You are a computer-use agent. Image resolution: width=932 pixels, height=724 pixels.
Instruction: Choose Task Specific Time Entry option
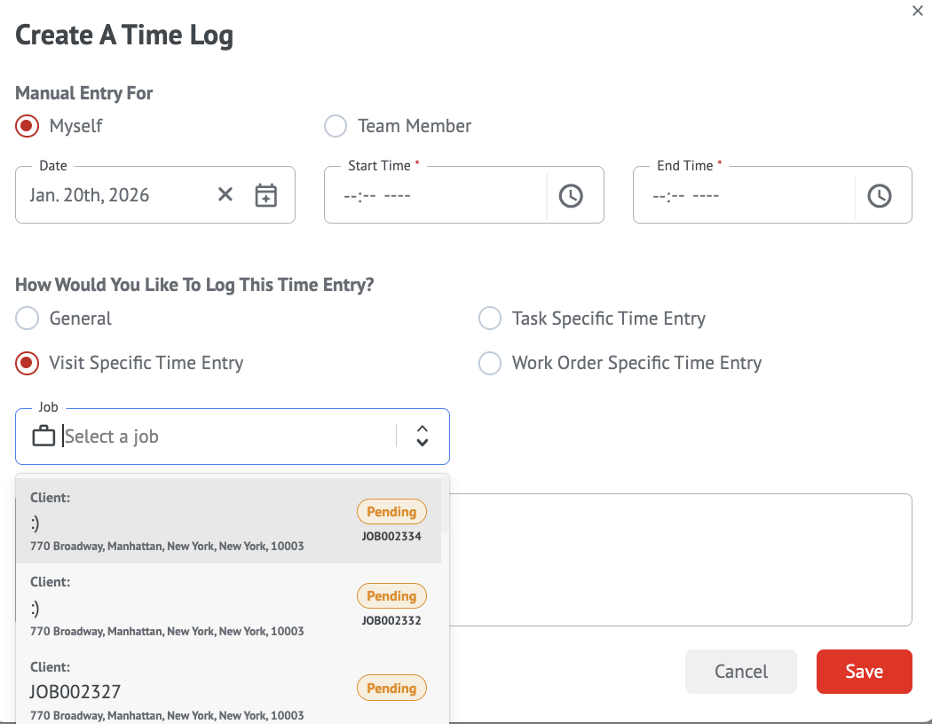pos(490,319)
